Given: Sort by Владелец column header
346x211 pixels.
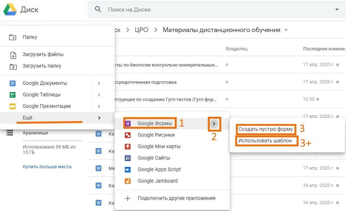Looking at the screenshot, I should tap(237, 49).
